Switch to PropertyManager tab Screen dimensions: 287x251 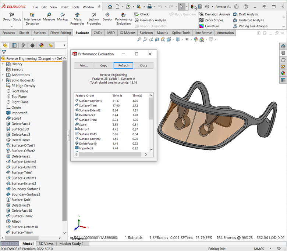click(14, 46)
